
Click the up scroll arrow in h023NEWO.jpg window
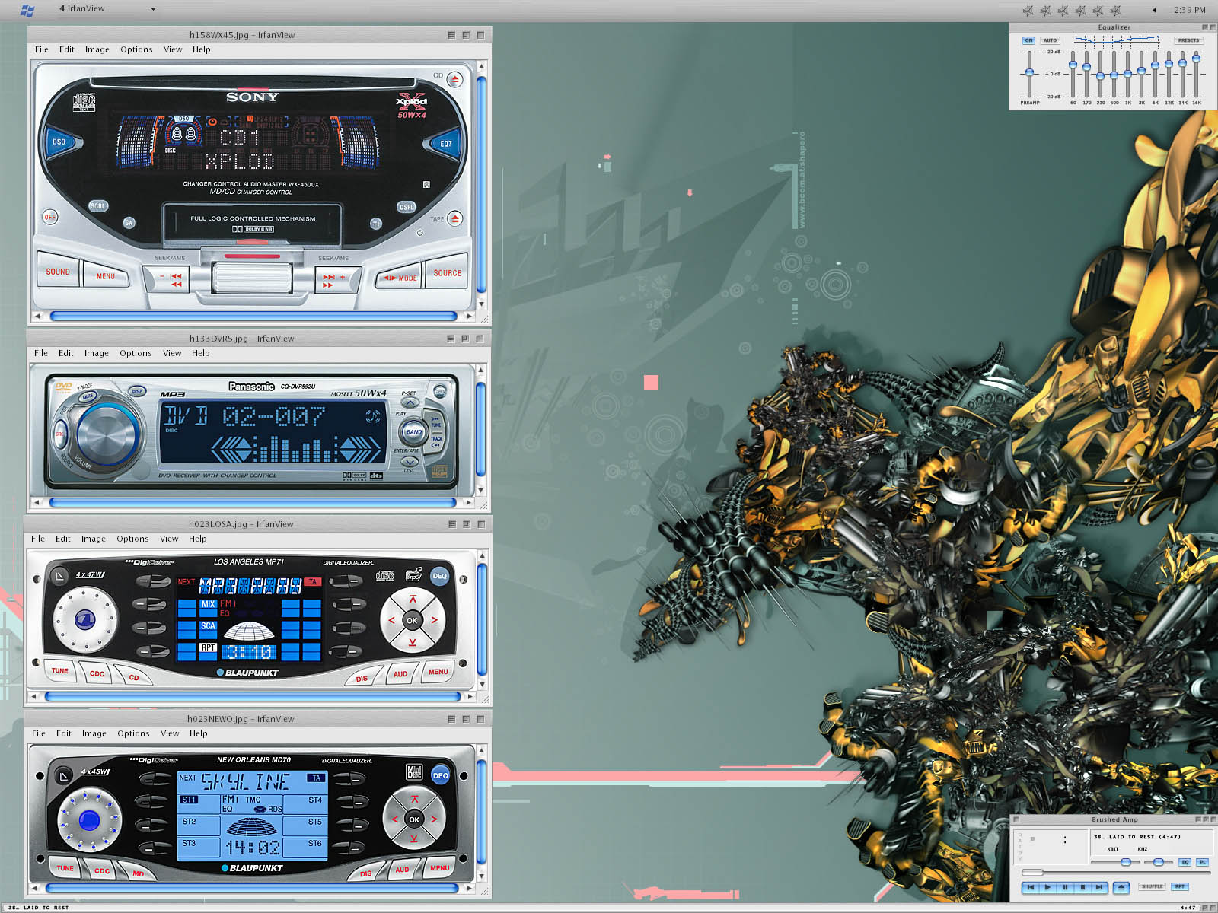click(x=481, y=751)
